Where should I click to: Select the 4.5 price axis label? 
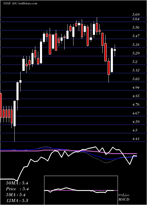[135, 130]
